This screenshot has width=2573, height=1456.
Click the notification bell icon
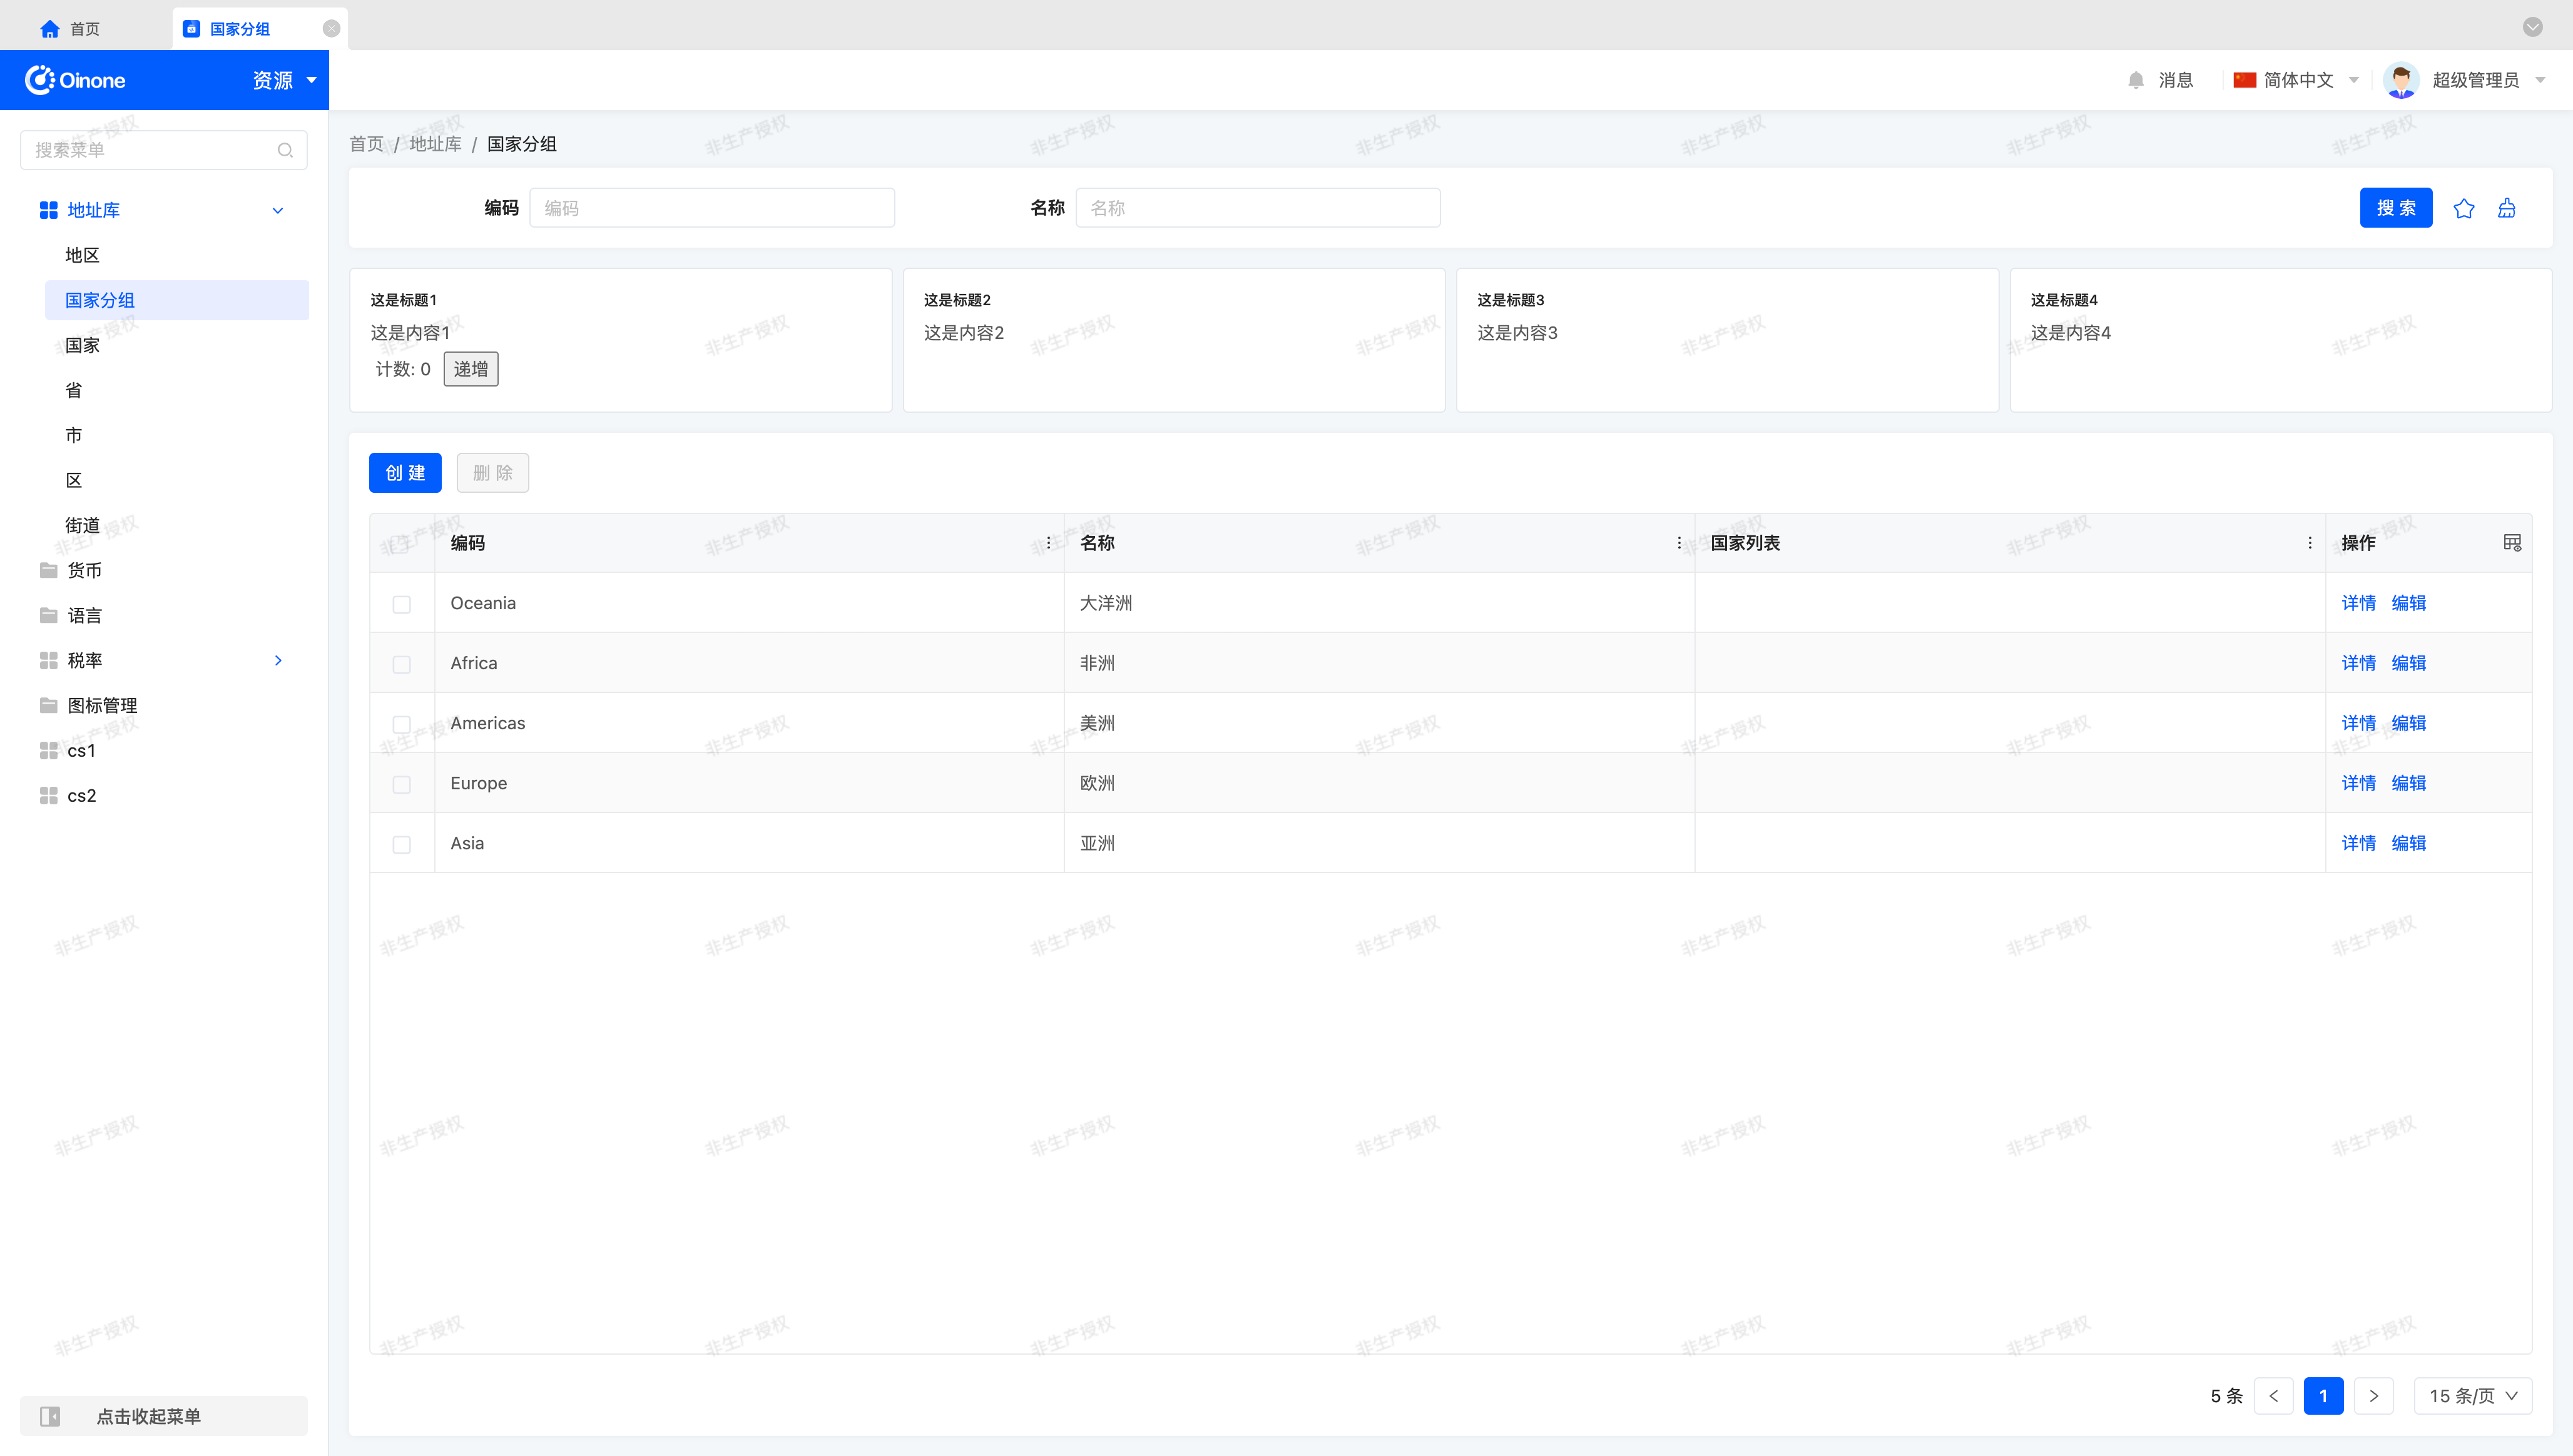coord(2136,80)
